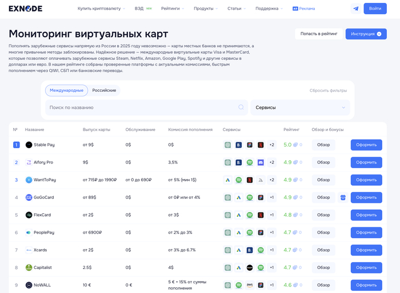Click the Stable Pay logo icon
Screen dimensions: 400x293
(29, 145)
